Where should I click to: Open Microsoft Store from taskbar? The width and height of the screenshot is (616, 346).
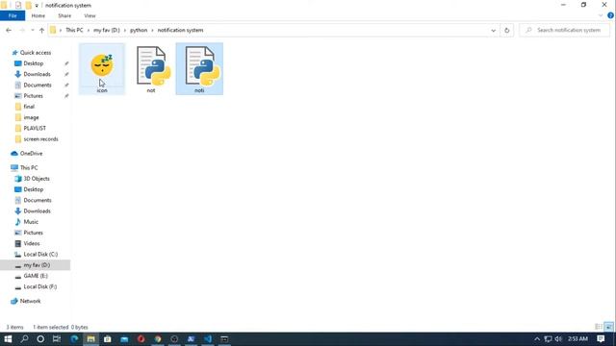pyautogui.click(x=108, y=339)
